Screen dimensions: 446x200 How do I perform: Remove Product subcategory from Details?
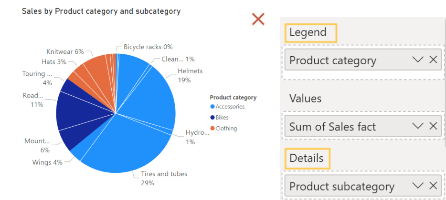click(433, 186)
